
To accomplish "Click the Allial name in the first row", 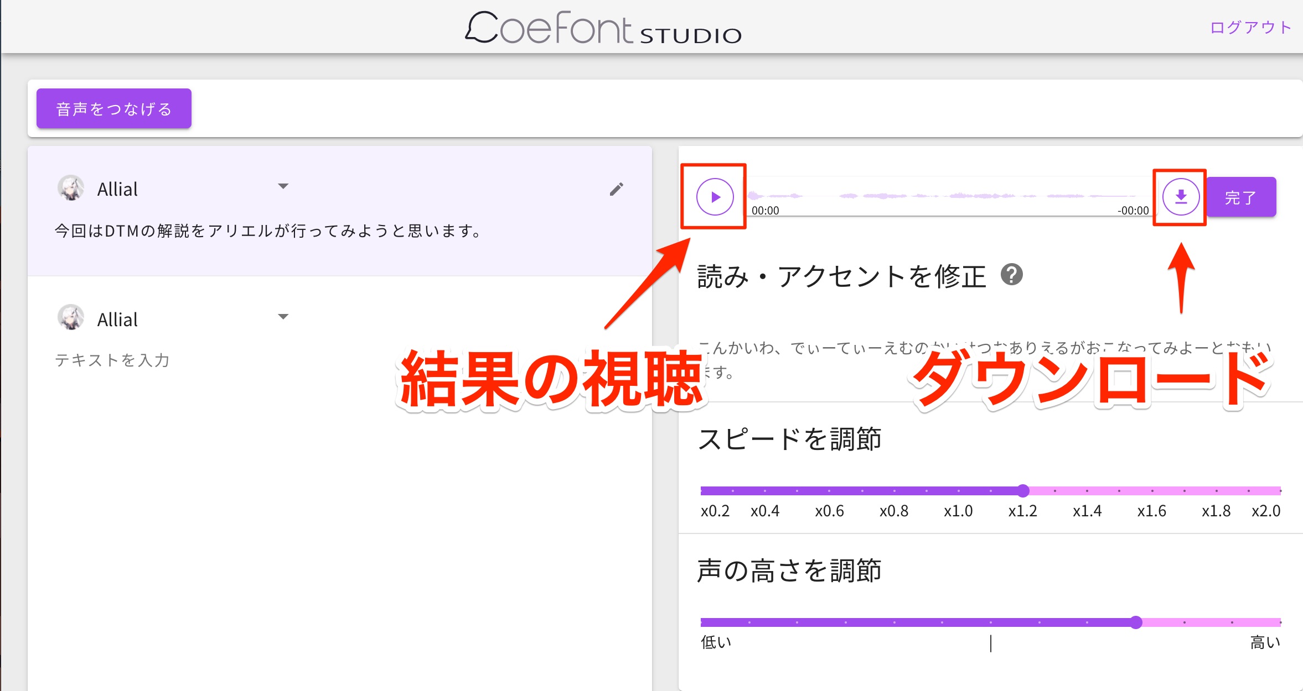I will (117, 189).
